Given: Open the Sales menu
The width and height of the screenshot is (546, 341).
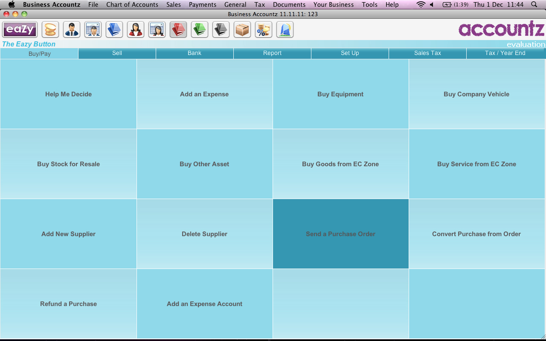Looking at the screenshot, I should pos(174,5).
